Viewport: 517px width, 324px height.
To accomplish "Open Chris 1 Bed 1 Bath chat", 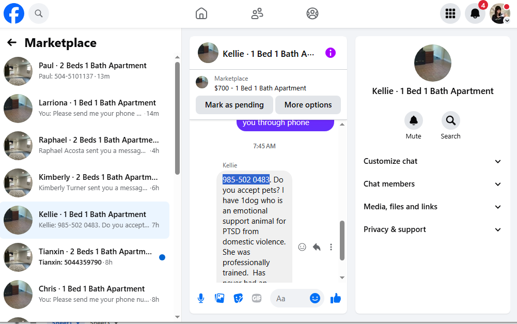I will [85, 295].
